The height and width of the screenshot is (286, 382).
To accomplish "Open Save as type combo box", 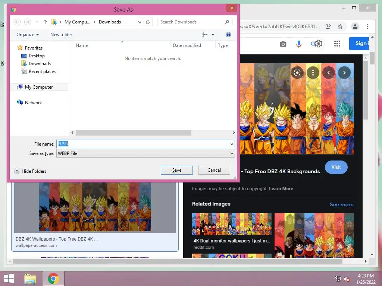I will (x=145, y=153).
